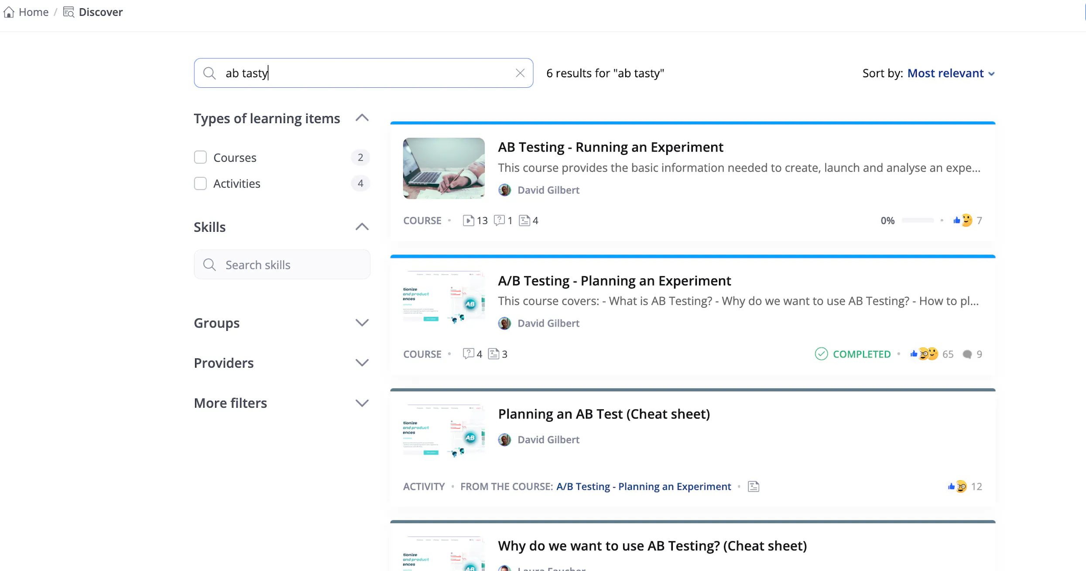
Task: Click the '0%' progress text
Action: (887, 220)
